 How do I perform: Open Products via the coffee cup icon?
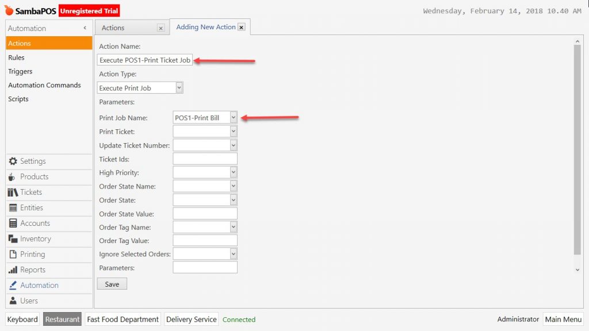pos(12,177)
